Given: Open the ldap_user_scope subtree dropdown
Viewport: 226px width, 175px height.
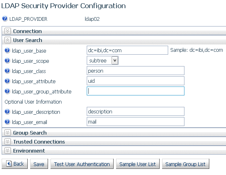Looking at the screenshot, I should tap(103, 60).
